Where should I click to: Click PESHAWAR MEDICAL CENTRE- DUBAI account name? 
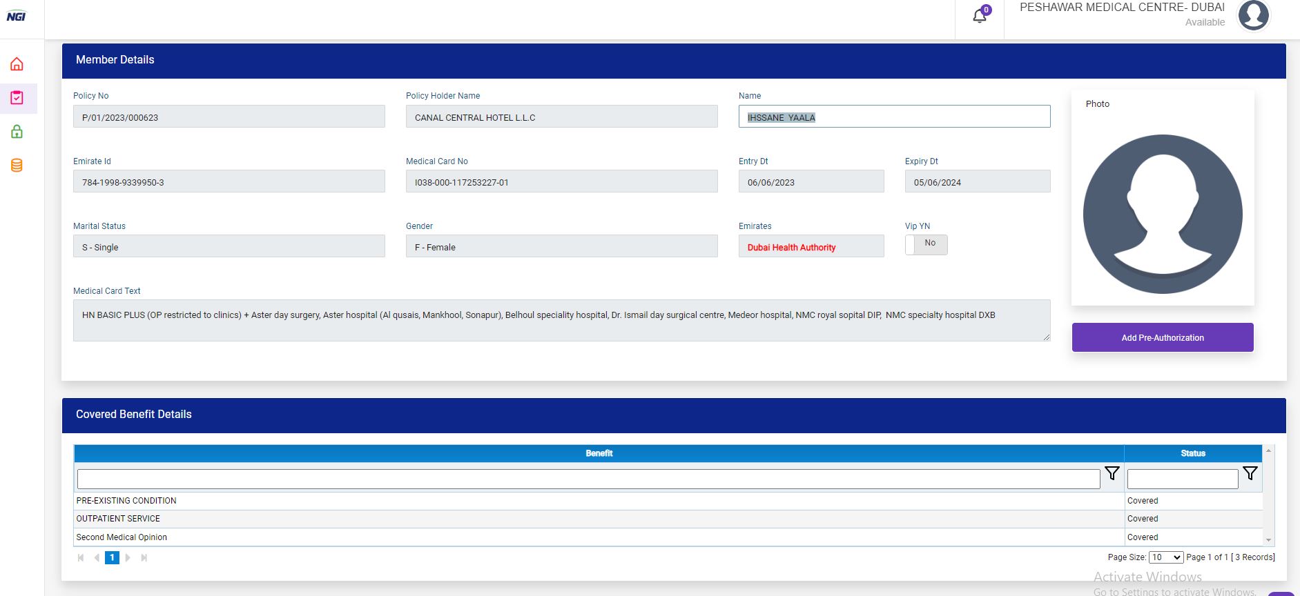pos(1123,7)
